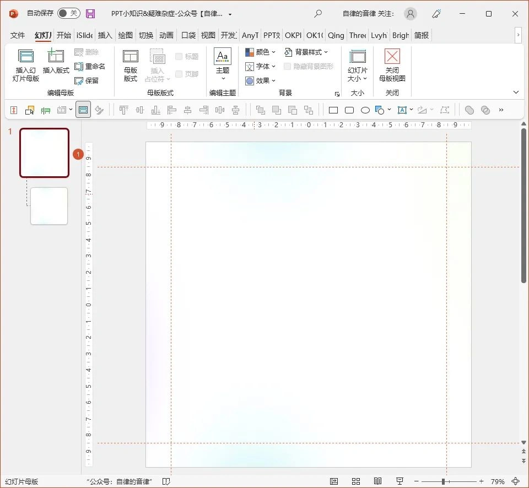Select the oval shape tool

pyautogui.click(x=365, y=110)
